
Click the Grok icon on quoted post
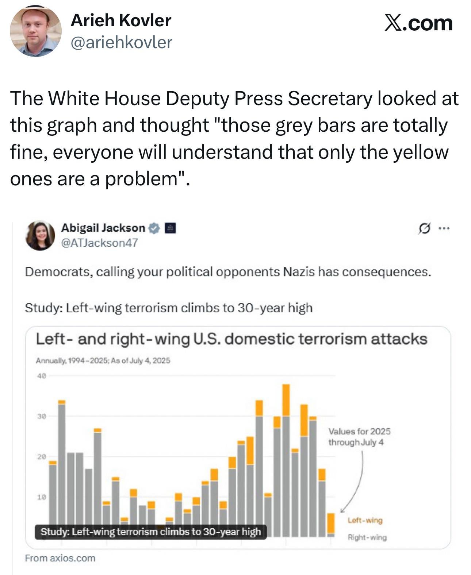pos(424,229)
